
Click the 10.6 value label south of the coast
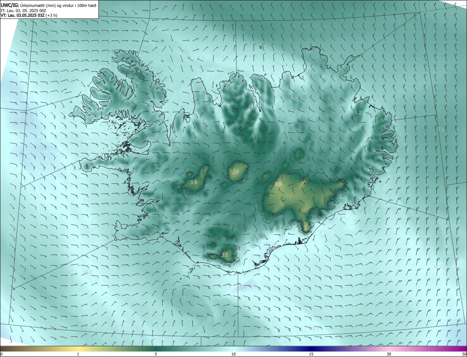point(242,288)
